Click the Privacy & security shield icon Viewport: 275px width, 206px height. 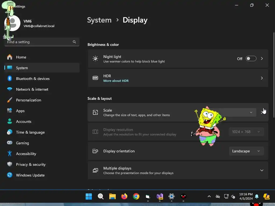[x=10, y=164]
